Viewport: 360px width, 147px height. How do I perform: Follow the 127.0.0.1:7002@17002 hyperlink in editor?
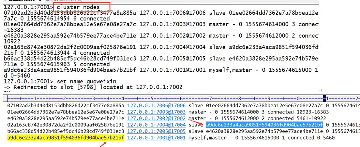click(156, 118)
